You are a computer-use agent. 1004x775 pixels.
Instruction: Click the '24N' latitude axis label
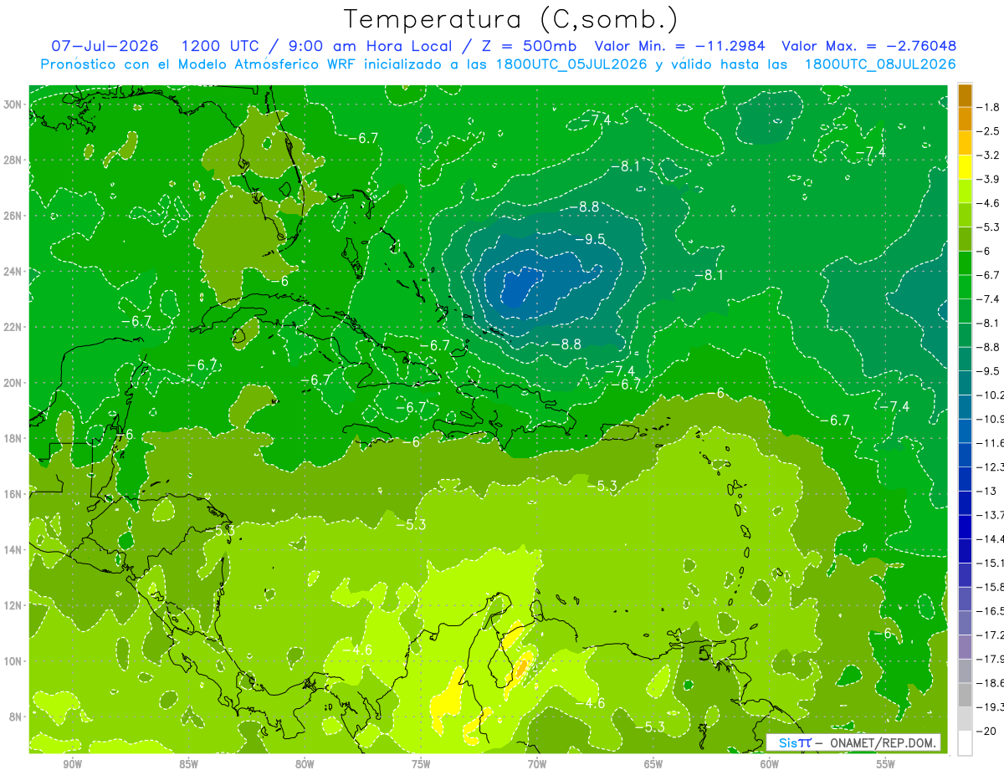point(13,271)
